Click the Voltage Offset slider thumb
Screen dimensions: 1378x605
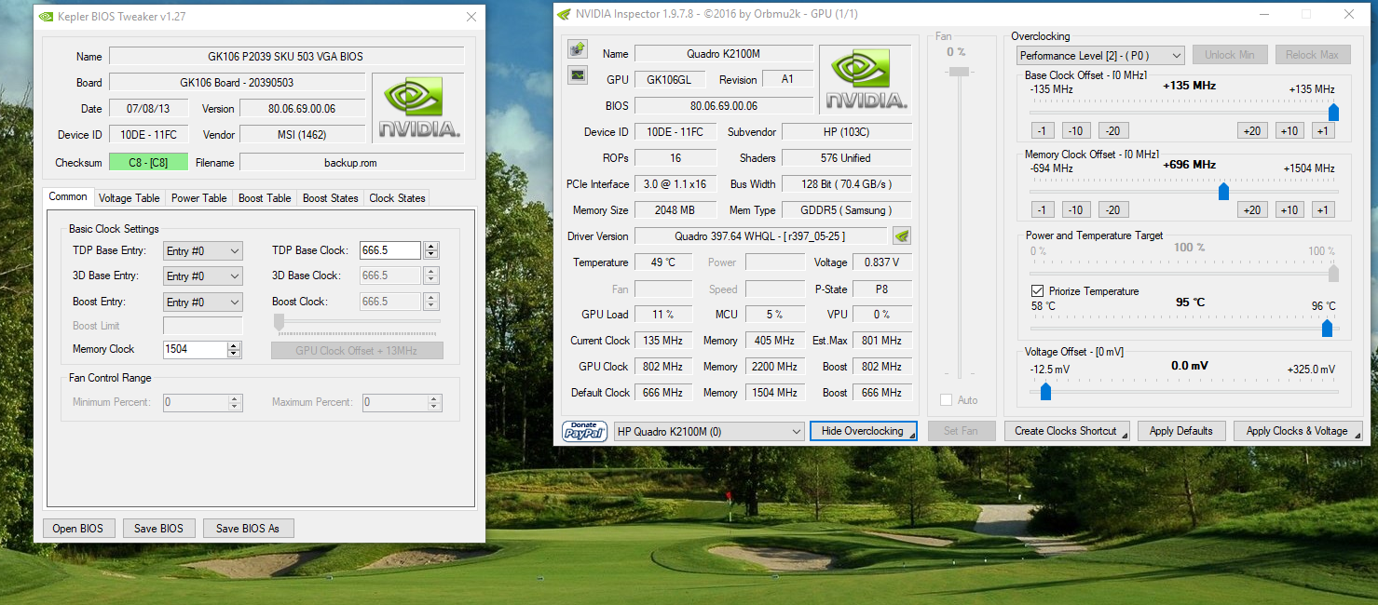[x=1045, y=392]
